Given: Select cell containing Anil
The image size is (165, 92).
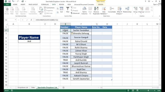Looking at the screenshot, I should coord(29,41).
